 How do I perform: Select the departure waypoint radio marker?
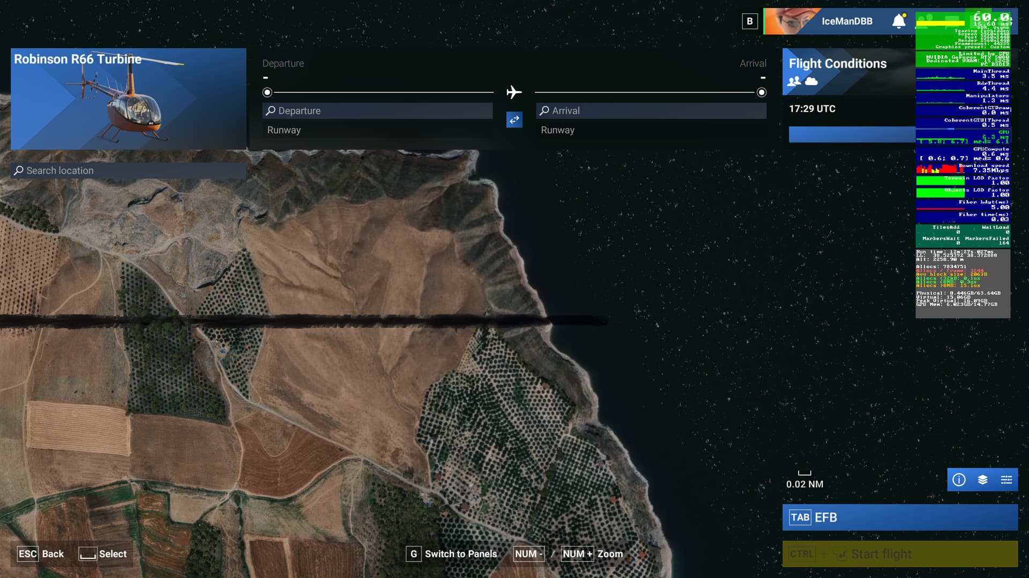click(267, 93)
